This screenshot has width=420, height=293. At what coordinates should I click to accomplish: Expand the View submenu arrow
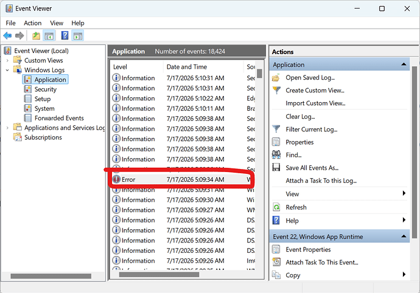pos(404,193)
